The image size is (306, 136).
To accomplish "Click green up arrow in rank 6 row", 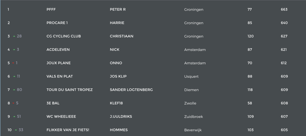I will point(14,76).
